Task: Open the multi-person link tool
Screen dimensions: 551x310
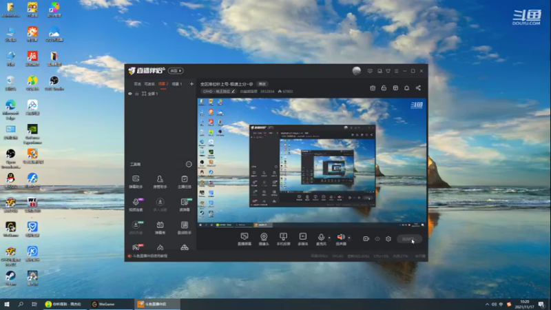Action: (x=160, y=205)
